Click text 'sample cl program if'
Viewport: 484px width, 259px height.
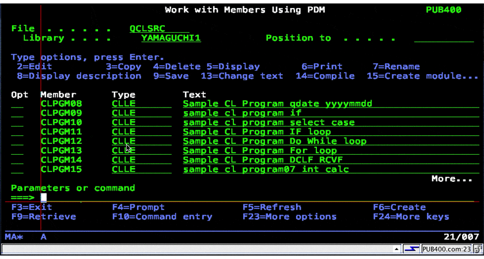pyautogui.click(x=242, y=113)
